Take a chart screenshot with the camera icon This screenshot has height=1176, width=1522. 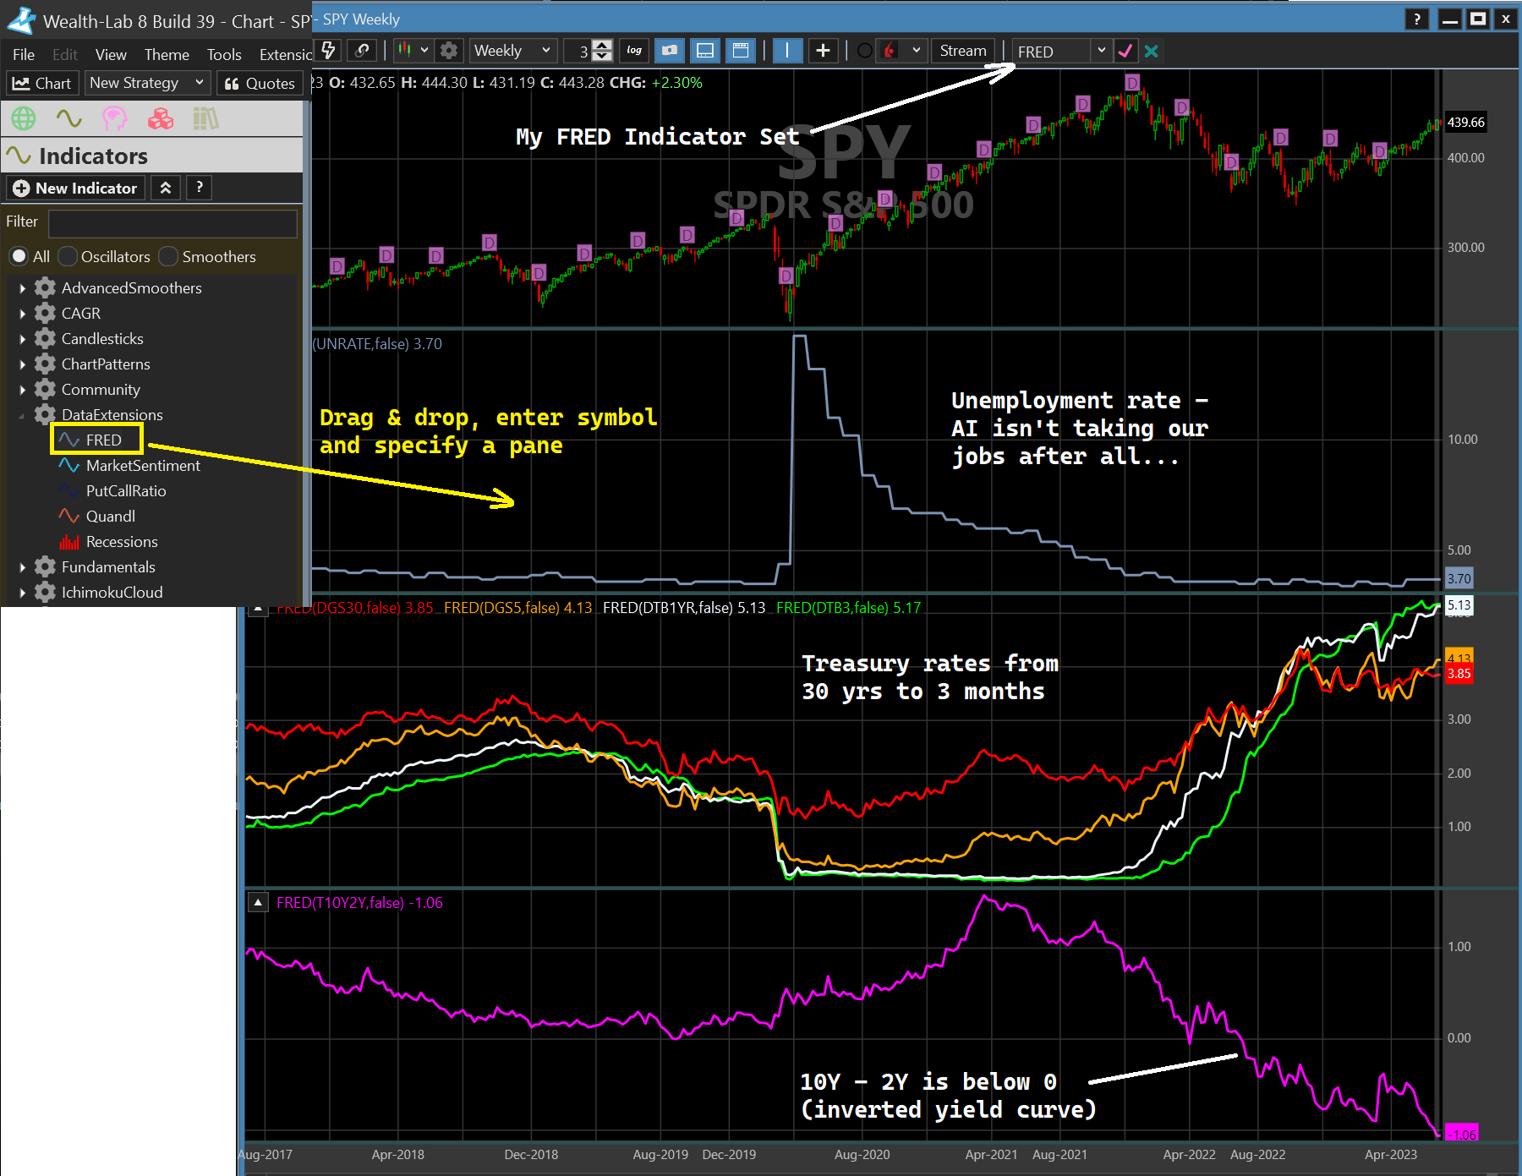point(669,51)
